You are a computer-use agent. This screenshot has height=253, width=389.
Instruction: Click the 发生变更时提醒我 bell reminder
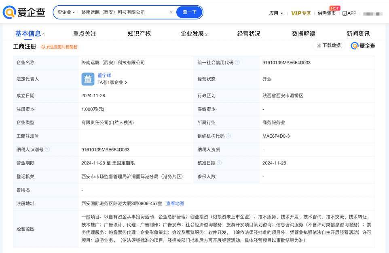coord(59,47)
